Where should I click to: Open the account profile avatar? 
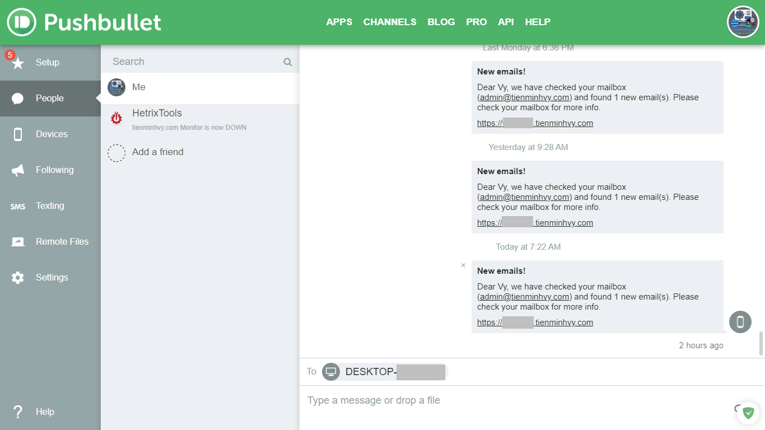pos(743,22)
